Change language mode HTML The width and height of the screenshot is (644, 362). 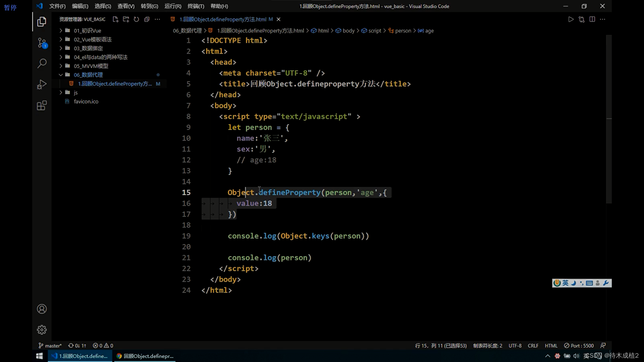(x=551, y=346)
